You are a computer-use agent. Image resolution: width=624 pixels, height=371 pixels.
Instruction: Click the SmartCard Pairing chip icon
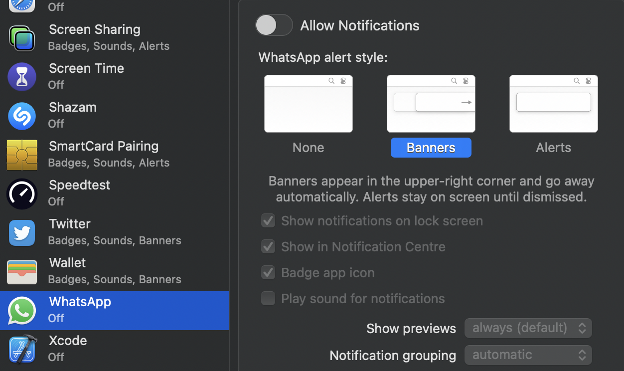pos(22,155)
